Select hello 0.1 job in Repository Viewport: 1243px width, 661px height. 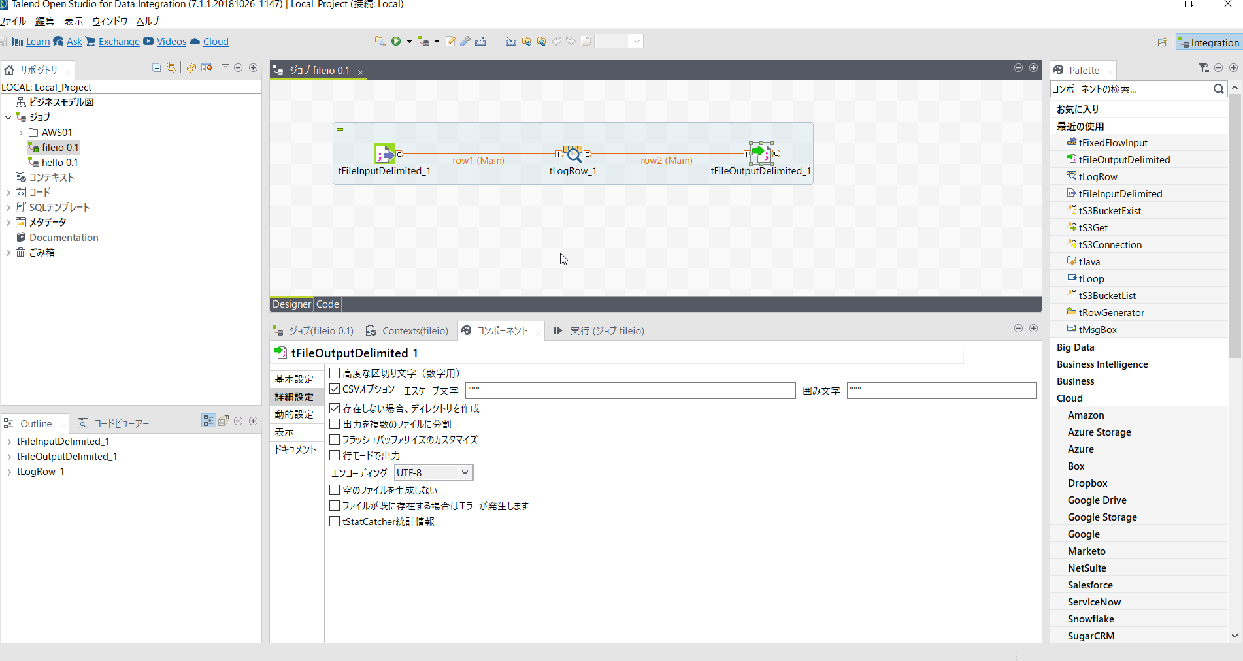pyautogui.click(x=59, y=163)
